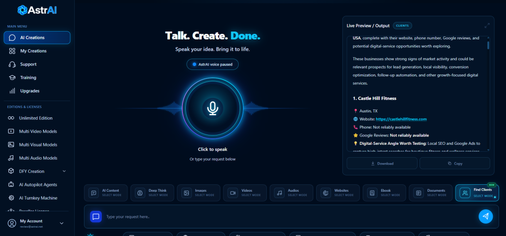Click the Live Preview scrollbar thumb
Screen dimensions: 506x236
click(x=488, y=45)
